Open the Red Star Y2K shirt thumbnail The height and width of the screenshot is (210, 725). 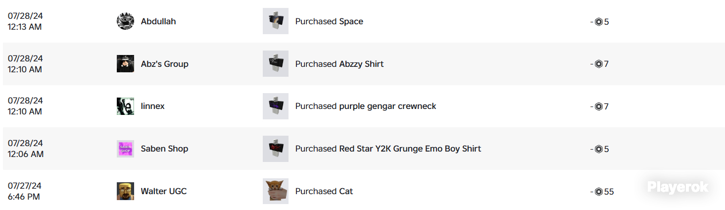click(x=276, y=149)
